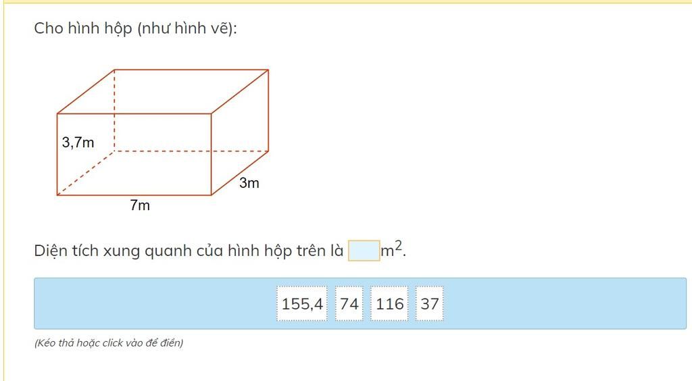Viewport: 692px width, 381px height.
Task: Click the m² unit after the blank
Action: coord(391,249)
